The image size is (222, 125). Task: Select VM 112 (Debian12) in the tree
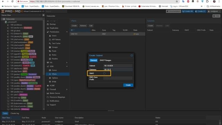point(16,34)
